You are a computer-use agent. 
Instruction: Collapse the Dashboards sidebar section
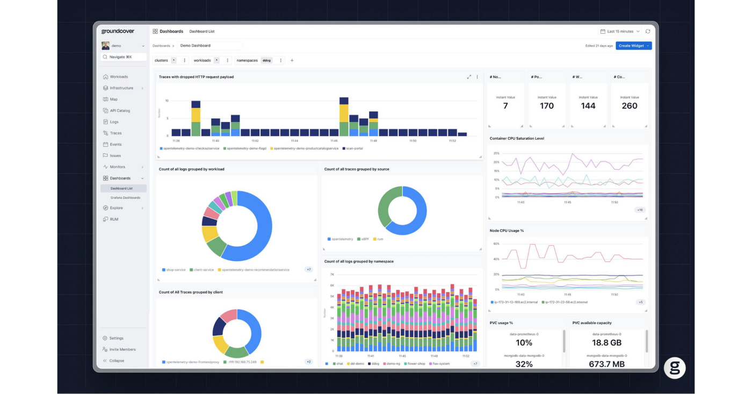142,178
